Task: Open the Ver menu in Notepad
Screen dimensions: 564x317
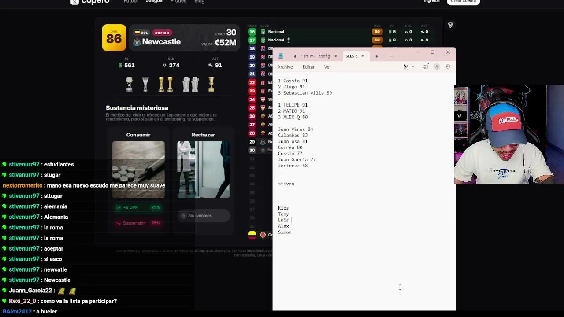Action: click(327, 67)
